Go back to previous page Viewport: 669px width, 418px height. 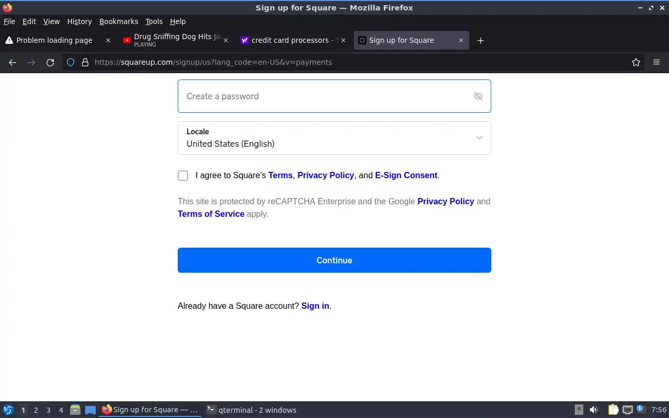[x=13, y=62]
